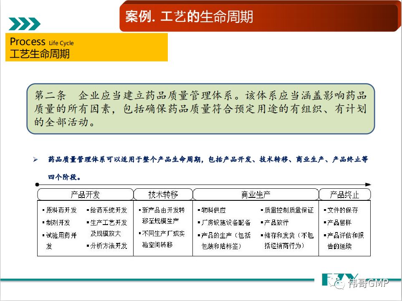Click the yellow Process Life Cycle box
The width and height of the screenshot is (402, 301).
86,47
